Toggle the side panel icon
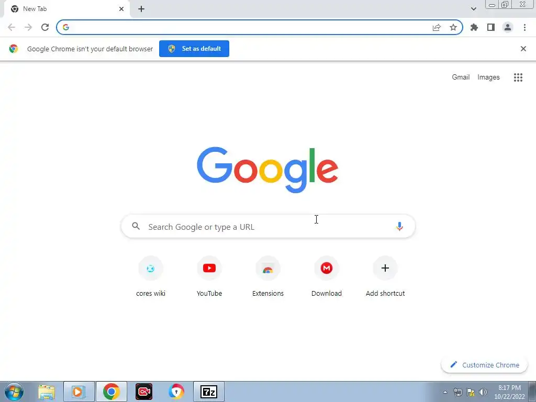Screen dimensions: 536x402 pos(491,27)
